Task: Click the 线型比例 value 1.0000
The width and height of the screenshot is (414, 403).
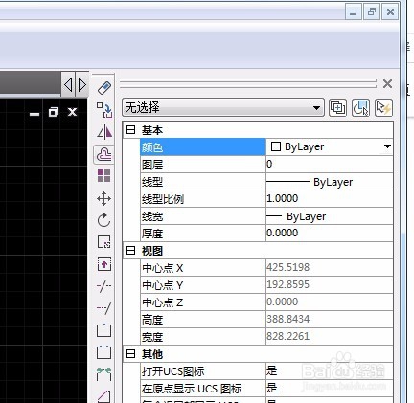Action: [x=282, y=198]
